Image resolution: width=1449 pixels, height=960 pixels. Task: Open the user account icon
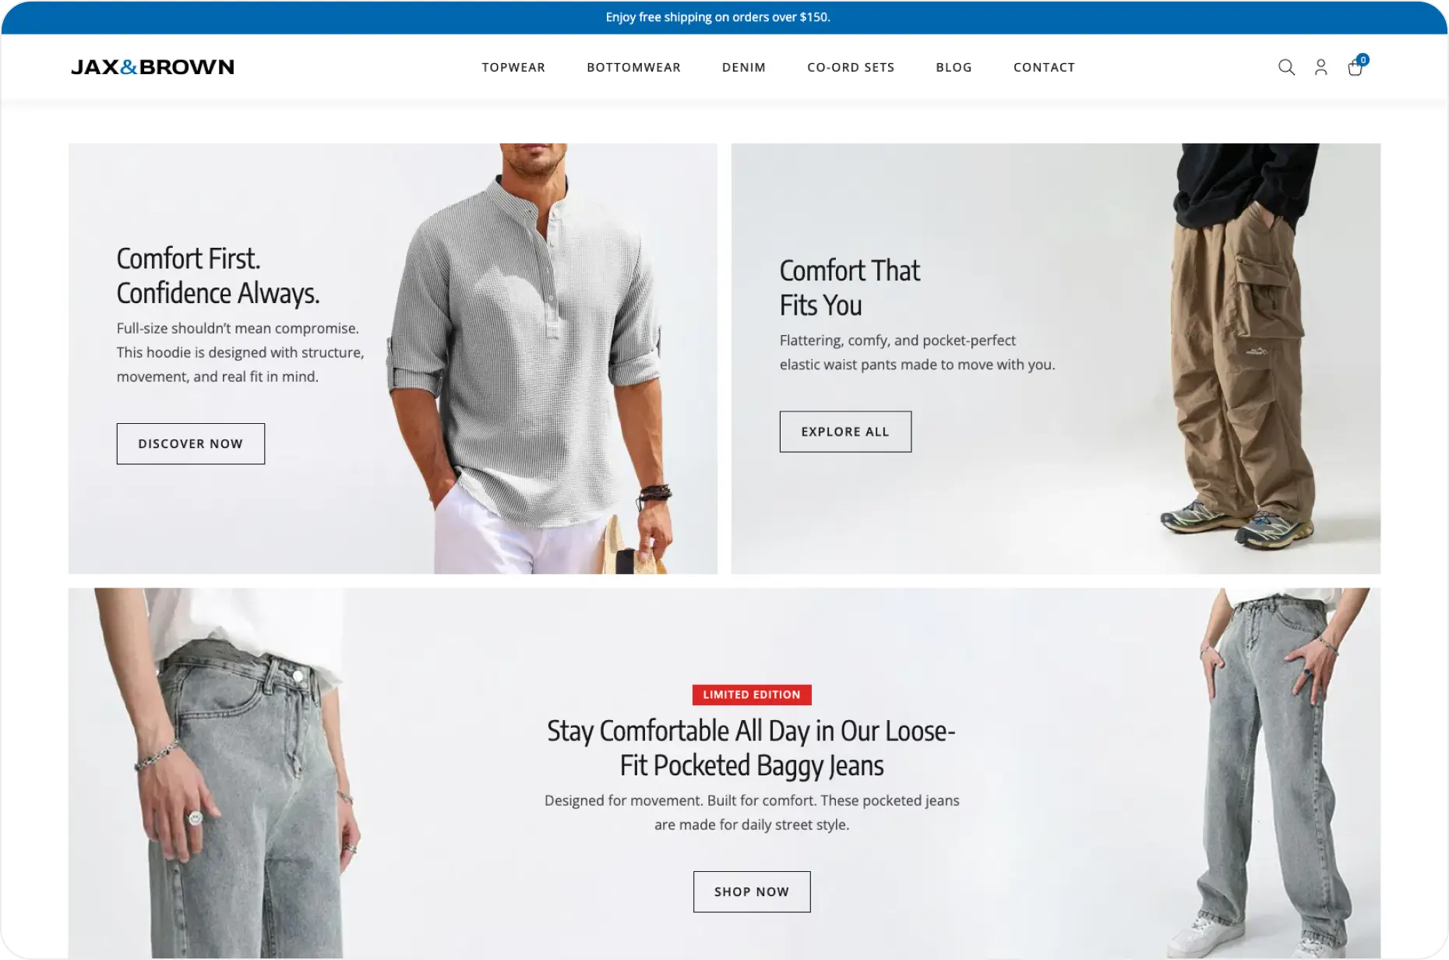[1320, 68]
